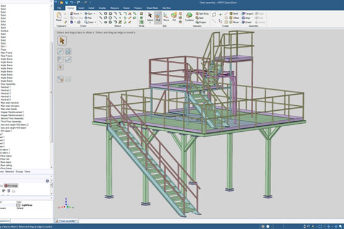Switch to the Insert ribbon tab

pos(82,8)
